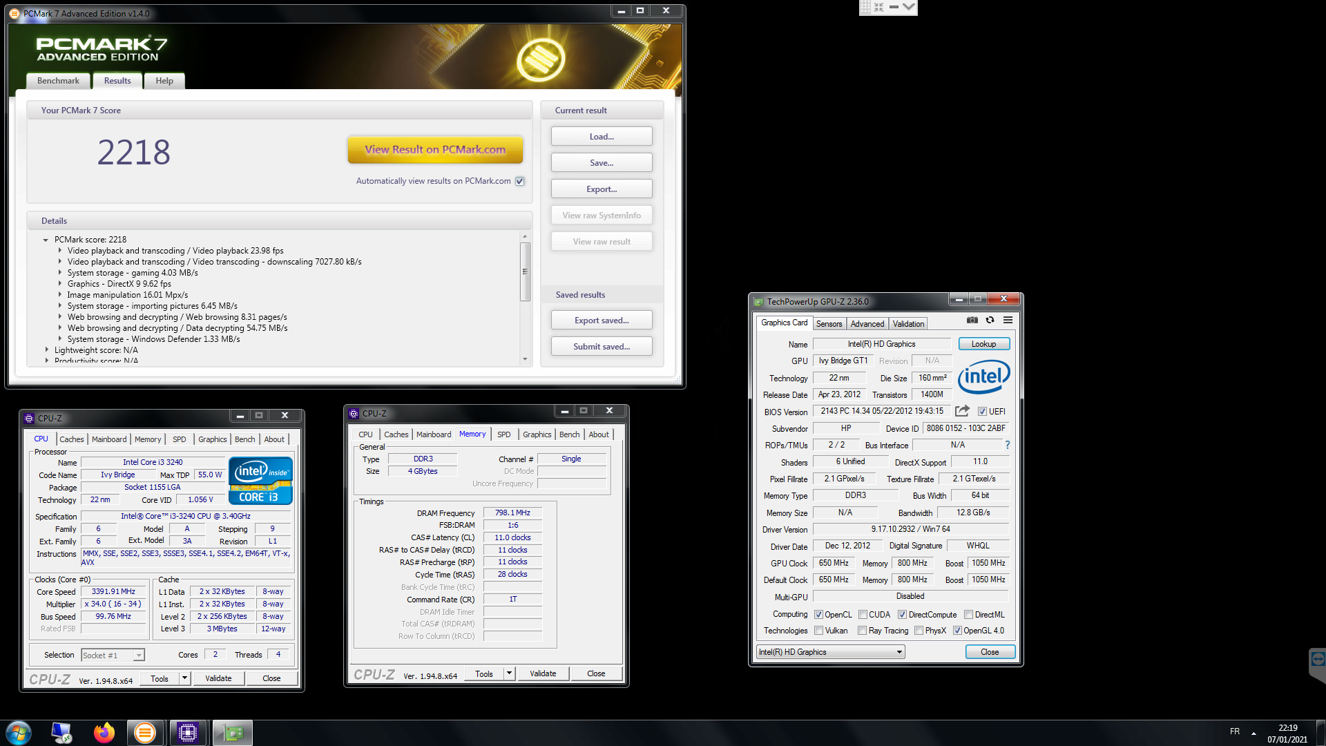Toggle the DirectML checkbox

[x=968, y=615]
